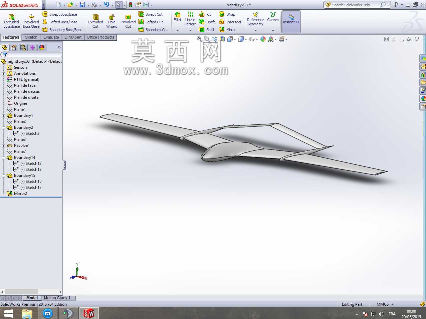This screenshot has width=426, height=319.
Task: Click the Revolved Boss/Base tool
Action: (31, 21)
